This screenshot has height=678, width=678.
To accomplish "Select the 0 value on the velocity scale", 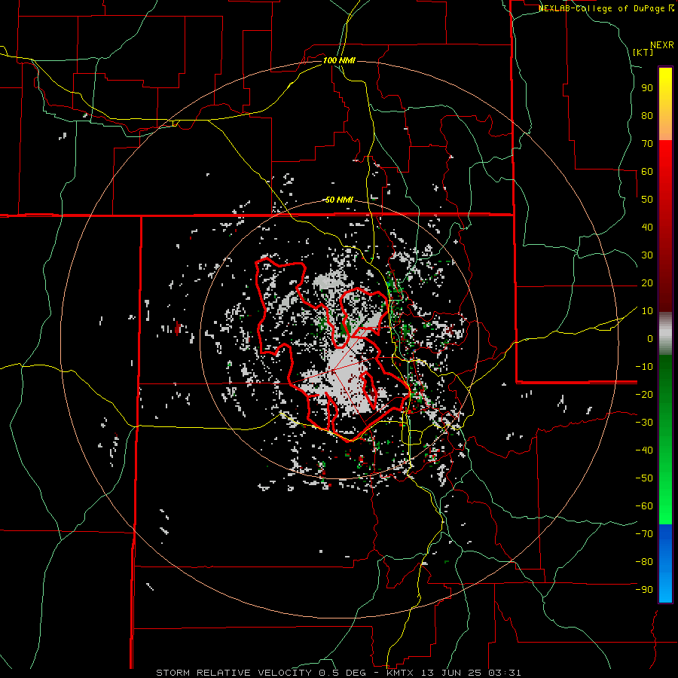I will 650,339.
